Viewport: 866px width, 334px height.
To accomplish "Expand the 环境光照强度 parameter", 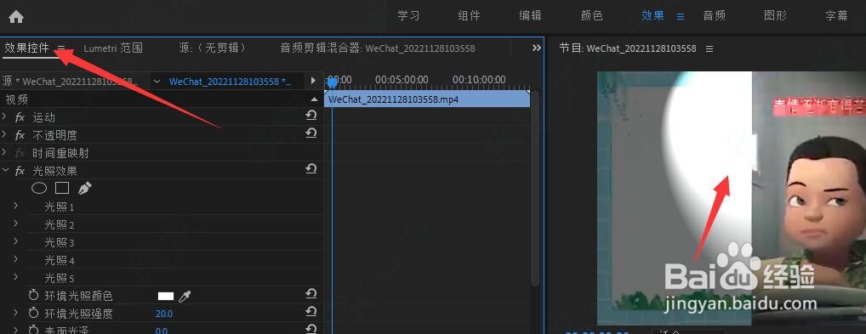I will point(15,313).
